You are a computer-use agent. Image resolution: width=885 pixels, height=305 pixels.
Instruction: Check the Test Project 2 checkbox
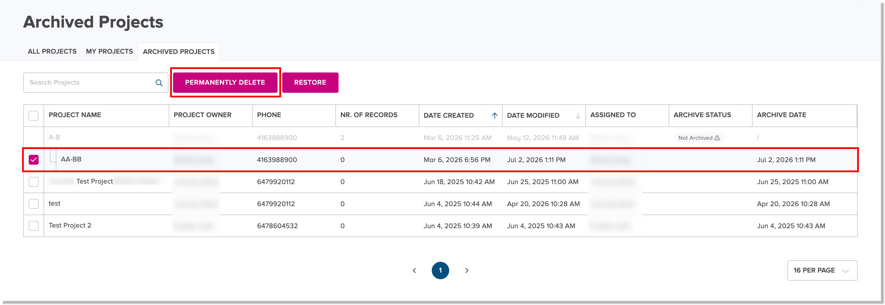(33, 225)
